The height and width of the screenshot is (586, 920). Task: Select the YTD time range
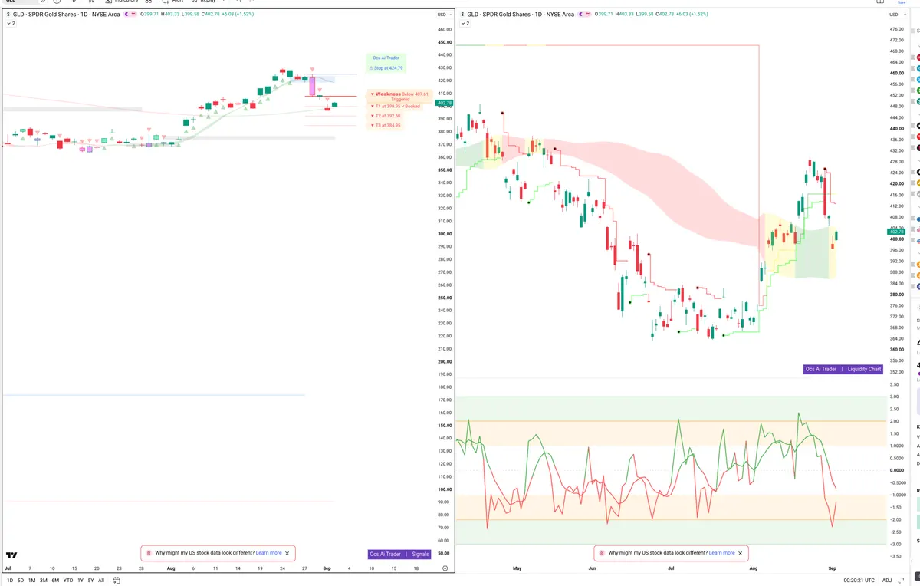[x=67, y=581]
